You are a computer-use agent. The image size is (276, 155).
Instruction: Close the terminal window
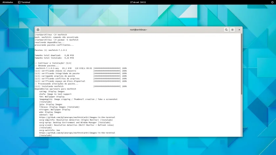[x=239, y=30]
